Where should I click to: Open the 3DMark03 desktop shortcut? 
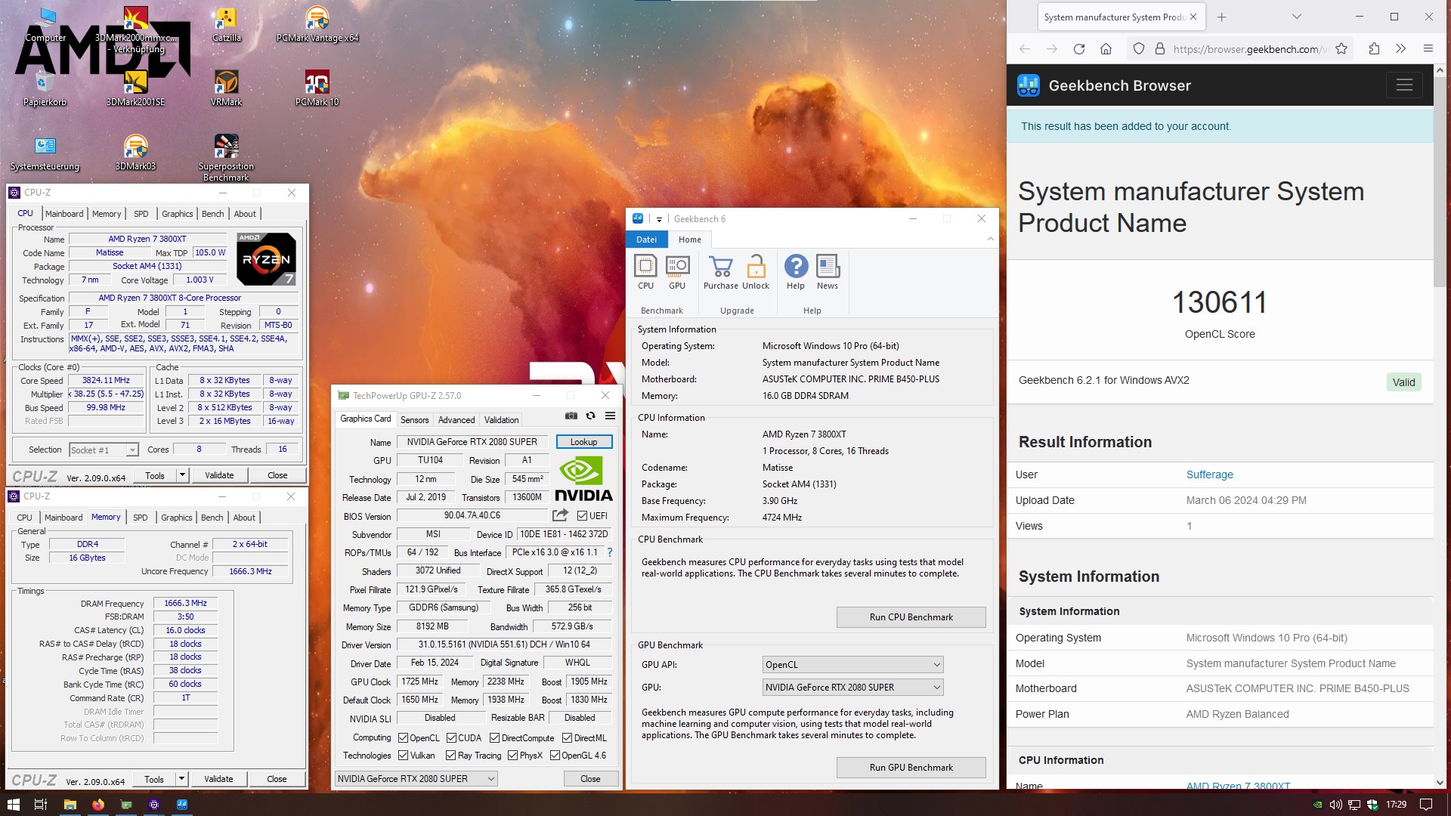(x=136, y=152)
